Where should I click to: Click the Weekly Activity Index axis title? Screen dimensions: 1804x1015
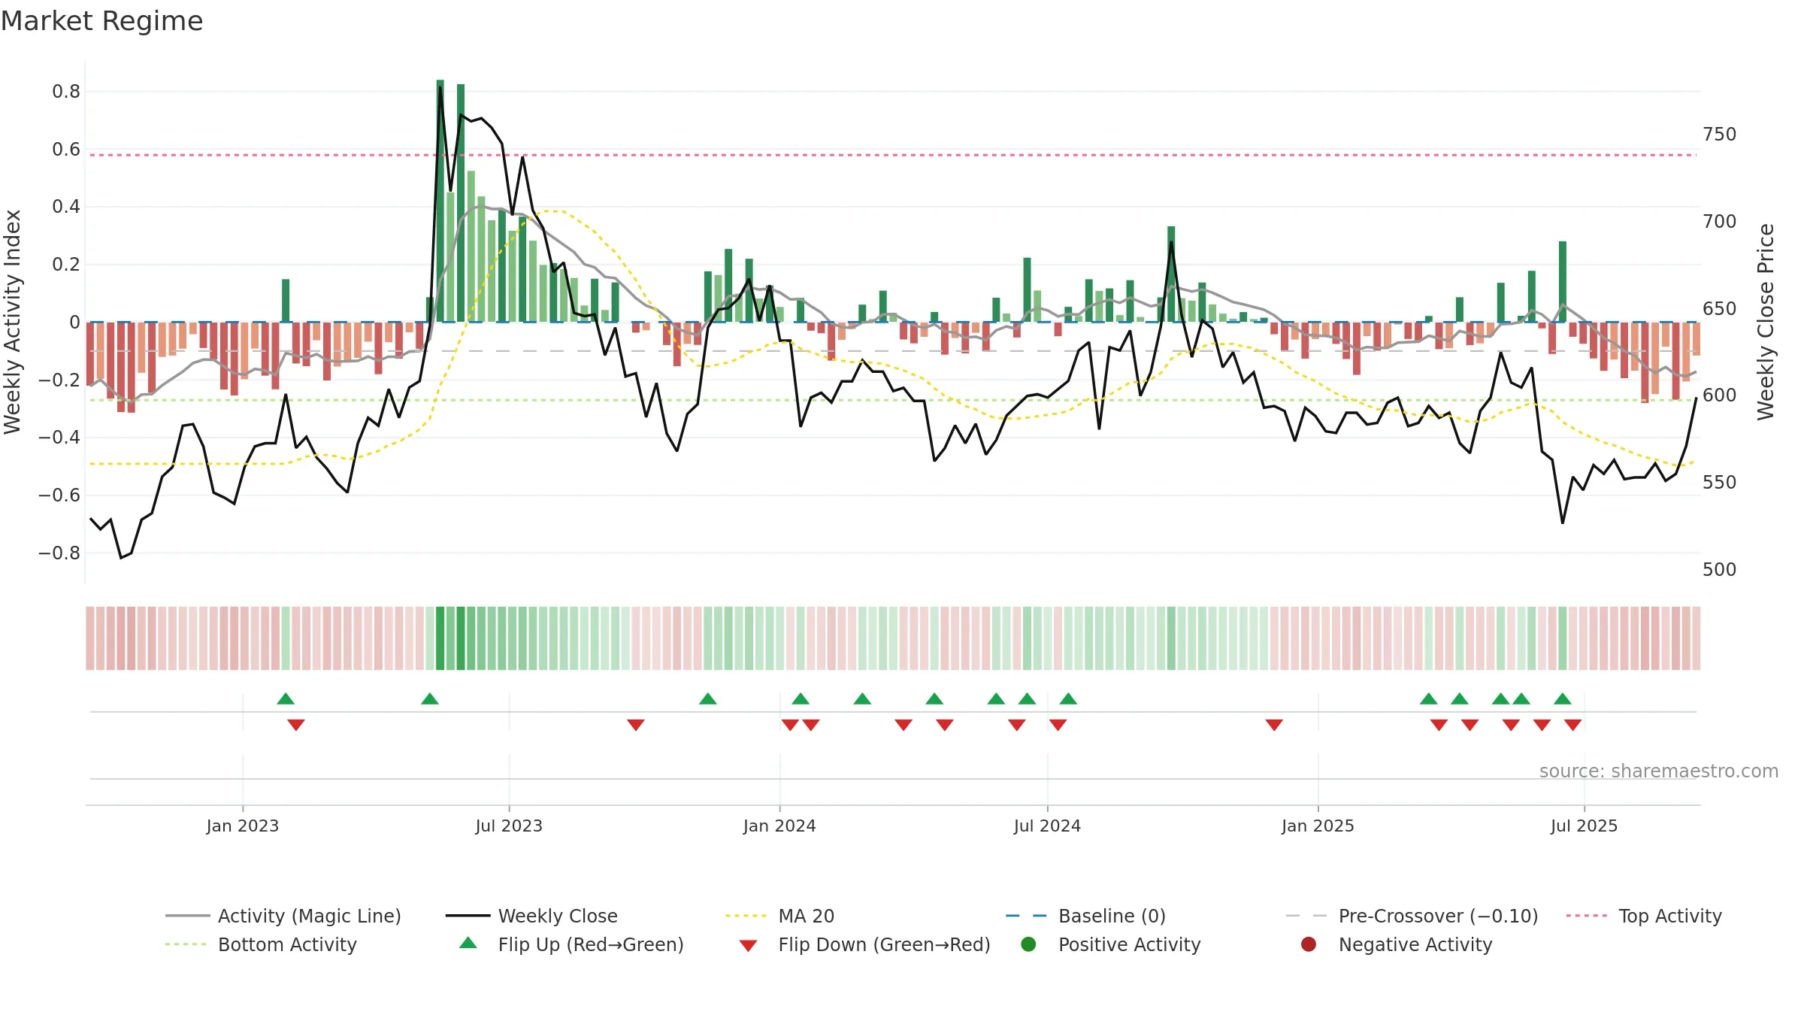(13, 322)
